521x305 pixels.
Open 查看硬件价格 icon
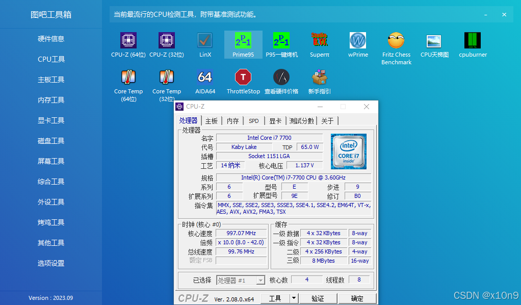tap(281, 77)
